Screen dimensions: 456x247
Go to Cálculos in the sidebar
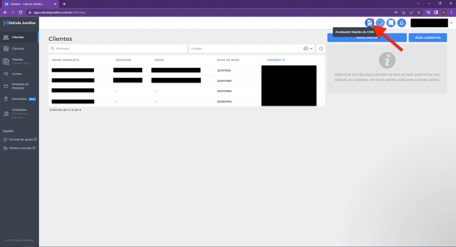(x=18, y=49)
